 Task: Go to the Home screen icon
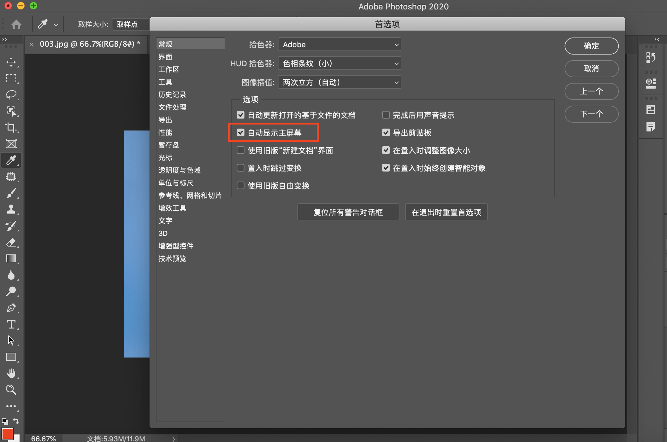pyautogui.click(x=16, y=24)
